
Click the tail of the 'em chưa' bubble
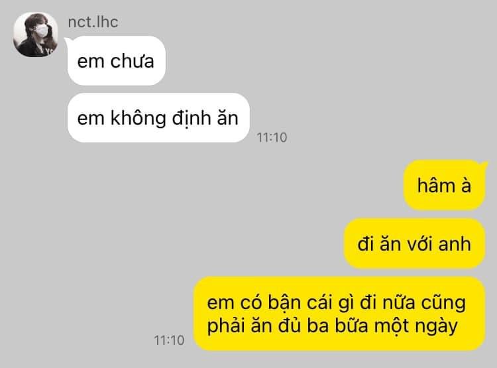[x=68, y=40]
